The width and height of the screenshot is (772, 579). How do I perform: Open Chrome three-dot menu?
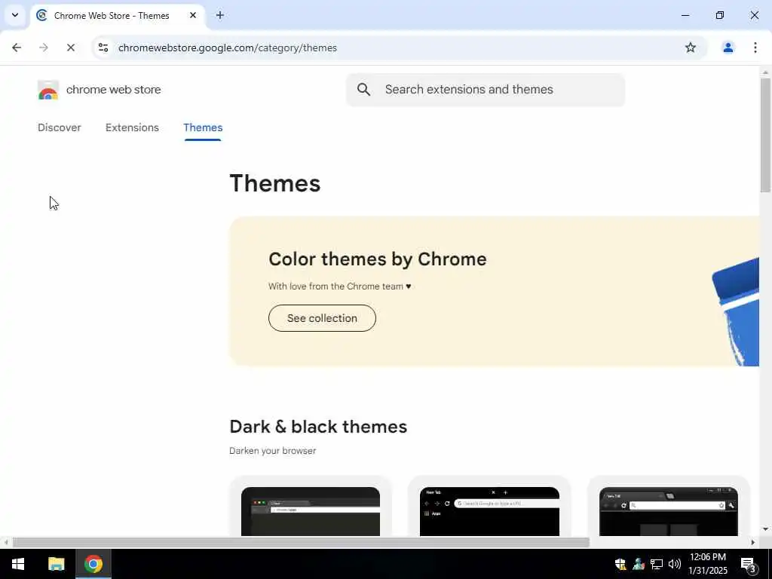(x=755, y=47)
